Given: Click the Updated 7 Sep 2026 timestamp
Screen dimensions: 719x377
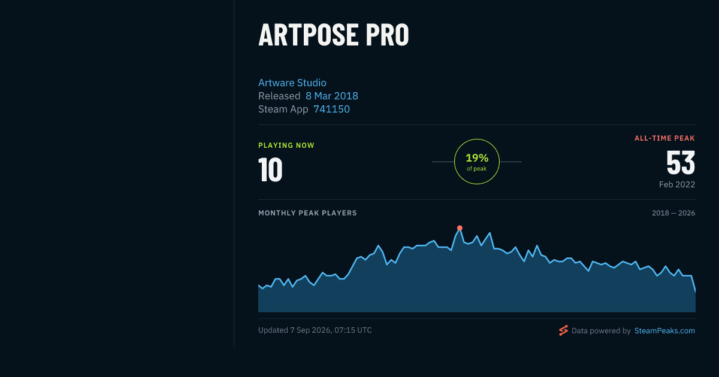Looking at the screenshot, I should [x=315, y=330].
